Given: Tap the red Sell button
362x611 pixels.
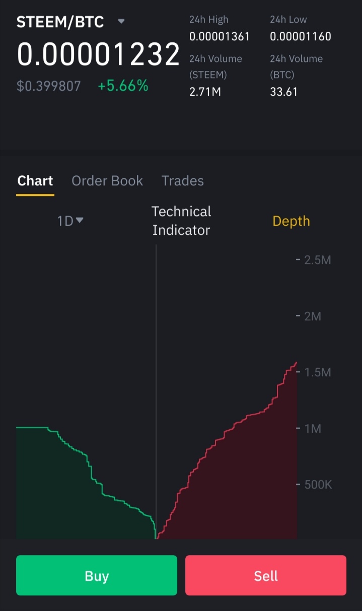Looking at the screenshot, I should 266,575.
